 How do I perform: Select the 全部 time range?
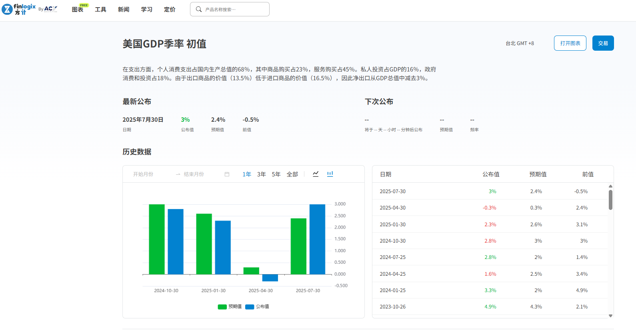[292, 174]
